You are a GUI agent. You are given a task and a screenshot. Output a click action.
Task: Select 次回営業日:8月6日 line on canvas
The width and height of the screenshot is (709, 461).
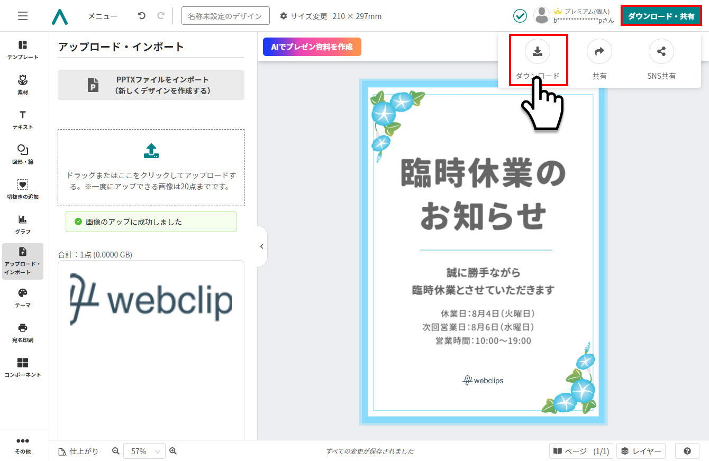tap(478, 327)
